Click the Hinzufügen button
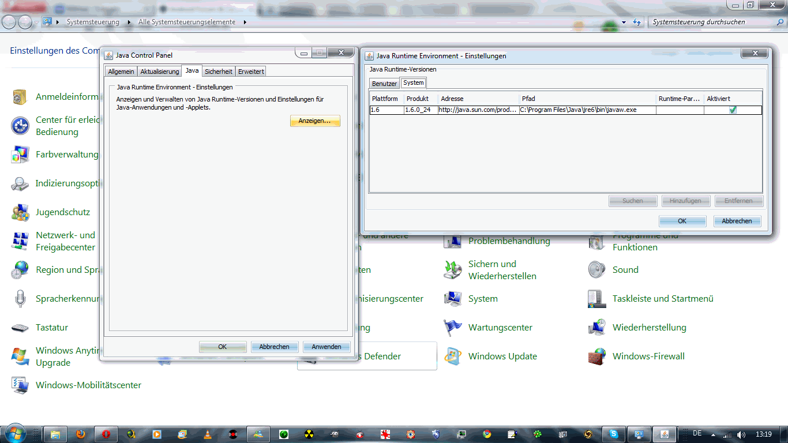 pos(686,201)
